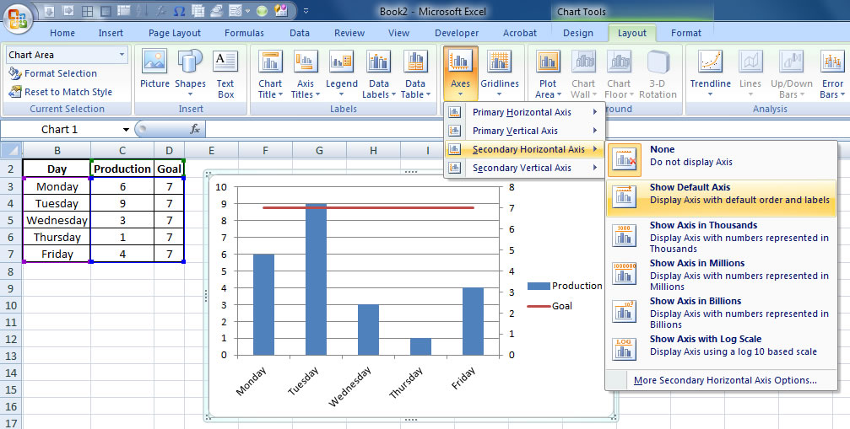Viewport: 850px width, 429px height.
Task: Switch to the Design tab
Action: coord(578,33)
